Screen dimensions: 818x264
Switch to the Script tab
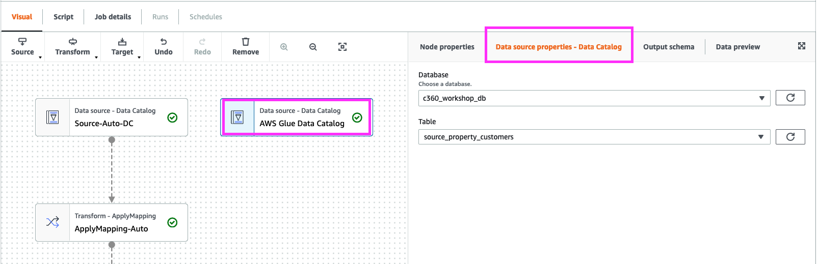pyautogui.click(x=63, y=17)
